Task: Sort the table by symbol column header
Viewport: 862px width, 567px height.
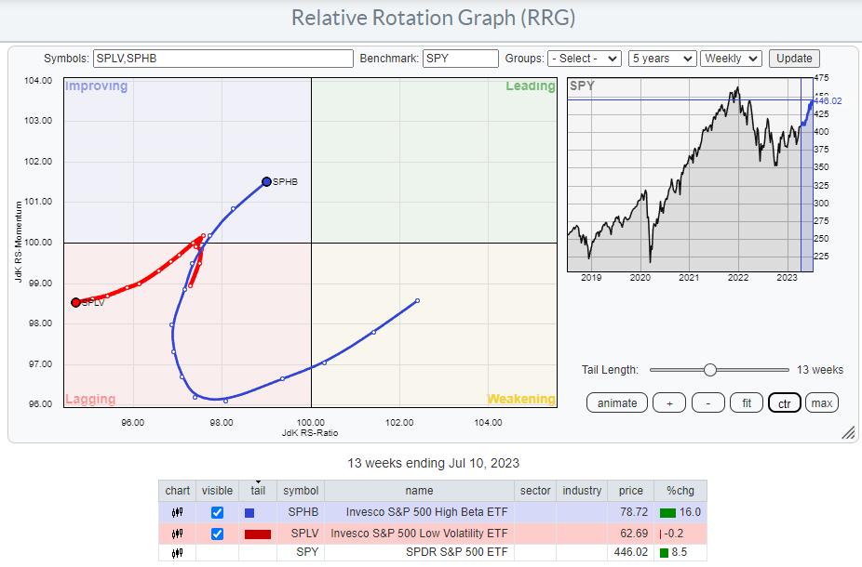Action: pos(300,491)
